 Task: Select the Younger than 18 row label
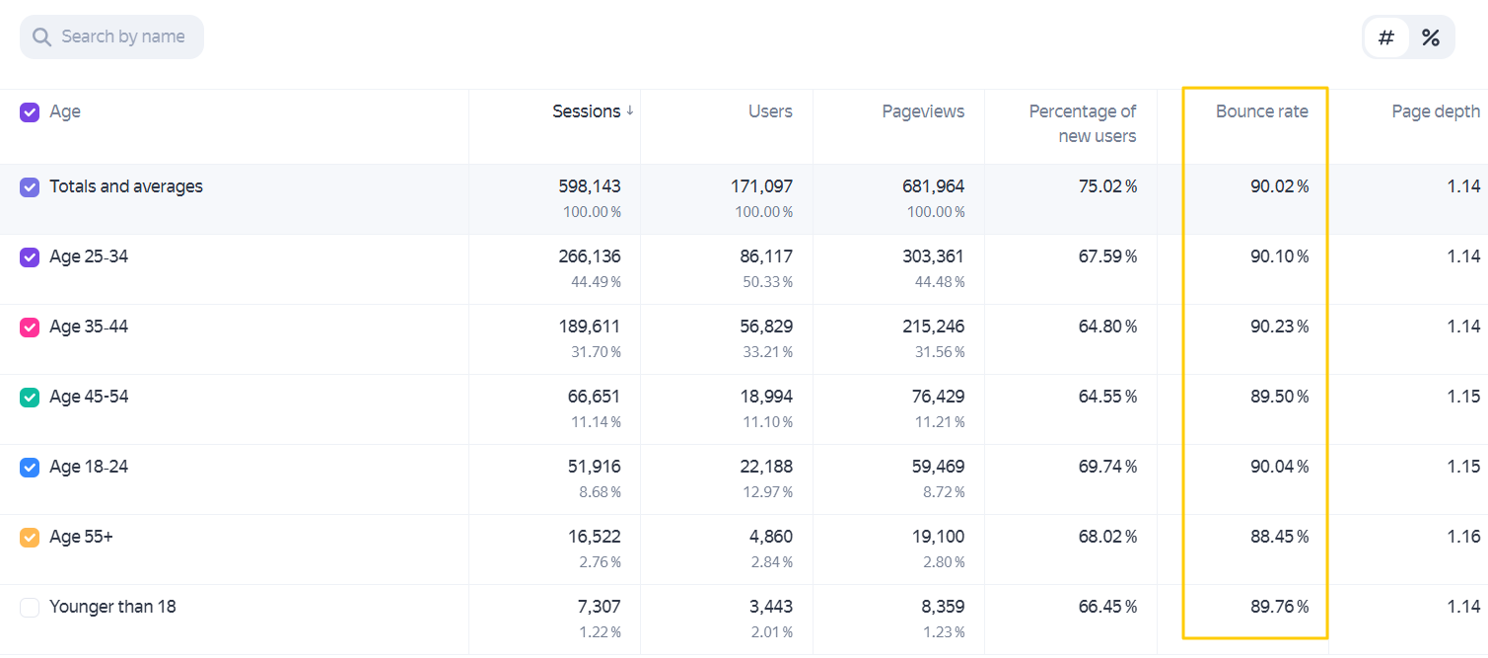[x=112, y=607]
